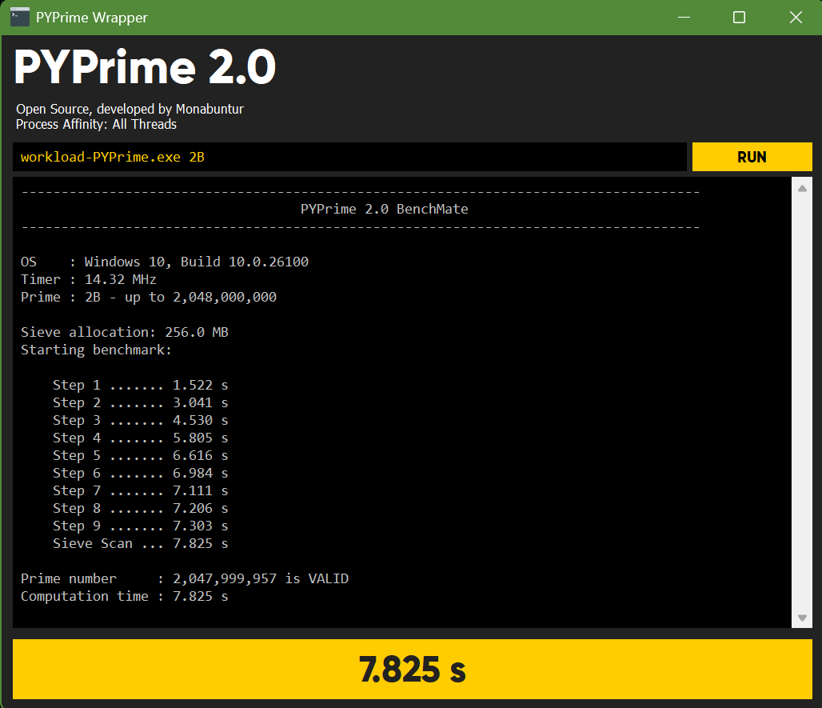Click the 'Starting benchmark:' line
This screenshot has height=708, width=822.
click(x=97, y=350)
